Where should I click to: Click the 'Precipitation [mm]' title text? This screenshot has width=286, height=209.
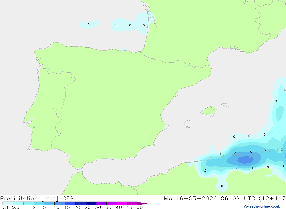point(29,198)
